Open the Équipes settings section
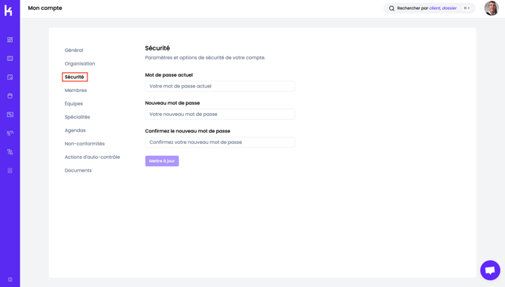Image resolution: width=505 pixels, height=287 pixels. (74, 104)
